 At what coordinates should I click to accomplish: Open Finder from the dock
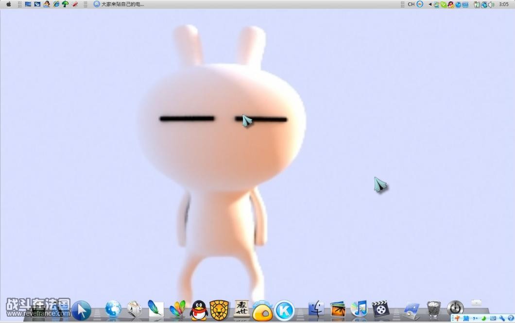(316, 309)
